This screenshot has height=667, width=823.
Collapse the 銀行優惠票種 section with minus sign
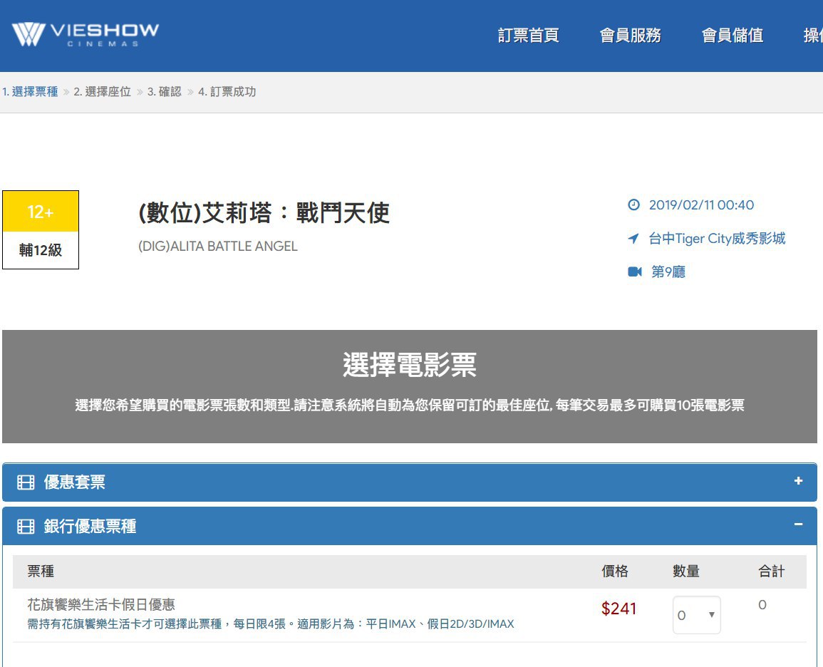coord(798,524)
